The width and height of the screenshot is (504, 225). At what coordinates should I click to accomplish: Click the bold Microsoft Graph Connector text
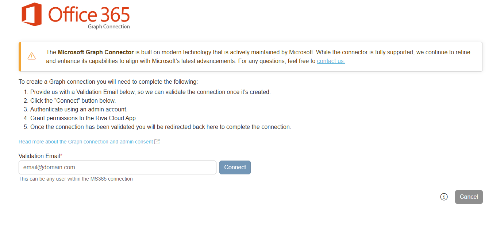96,52
